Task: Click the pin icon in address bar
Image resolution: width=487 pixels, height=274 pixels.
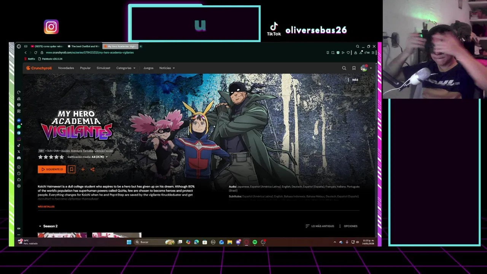Action: point(328,53)
